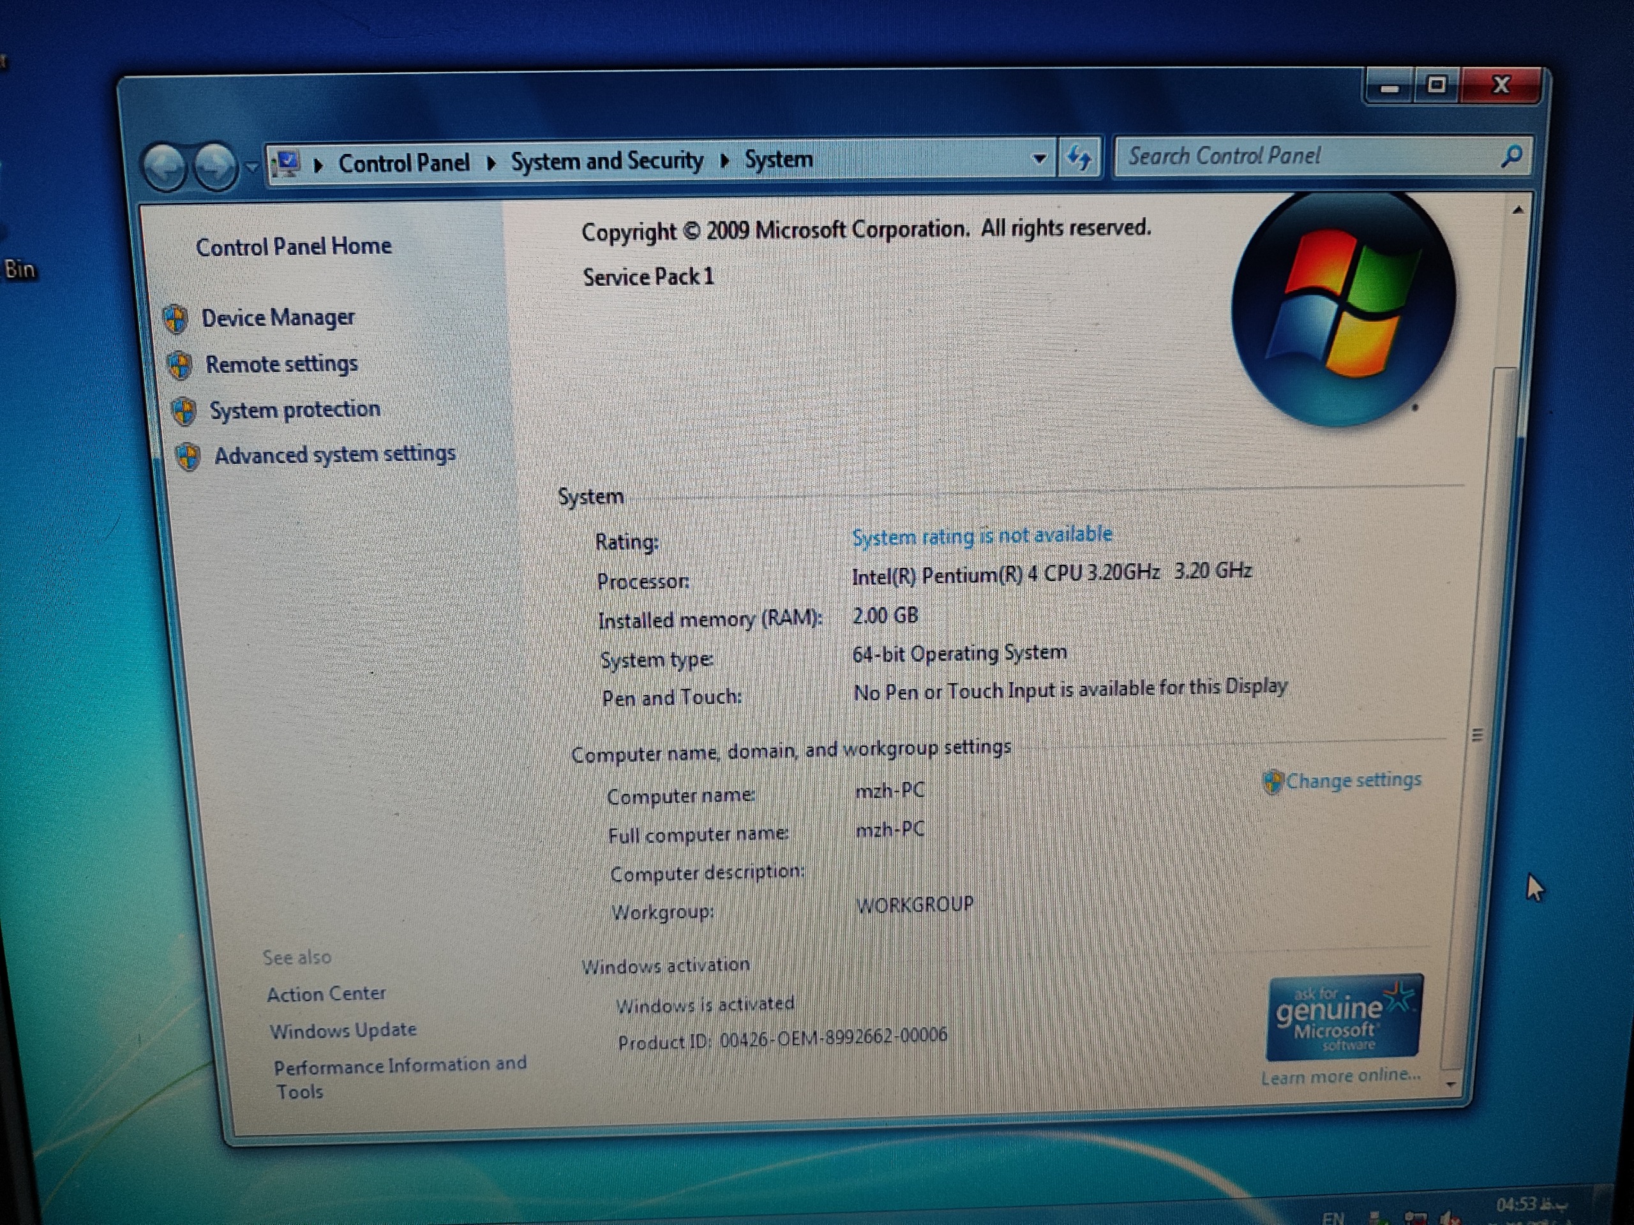Click the computer icon in the address bar
The image size is (1634, 1225).
(x=286, y=163)
